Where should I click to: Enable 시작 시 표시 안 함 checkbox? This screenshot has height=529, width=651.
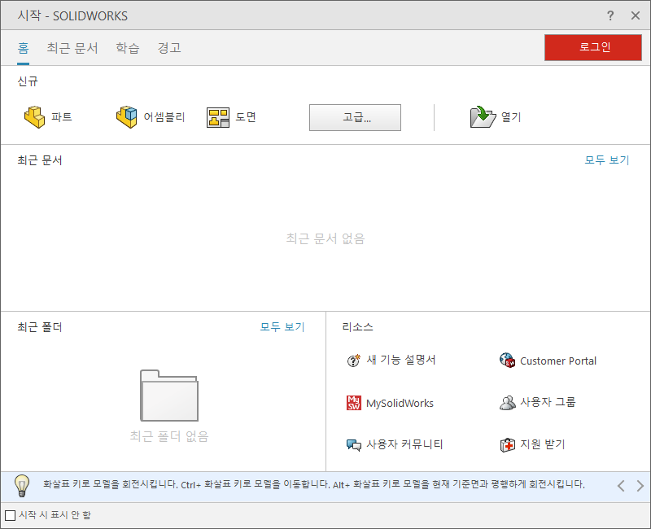[x=11, y=515]
